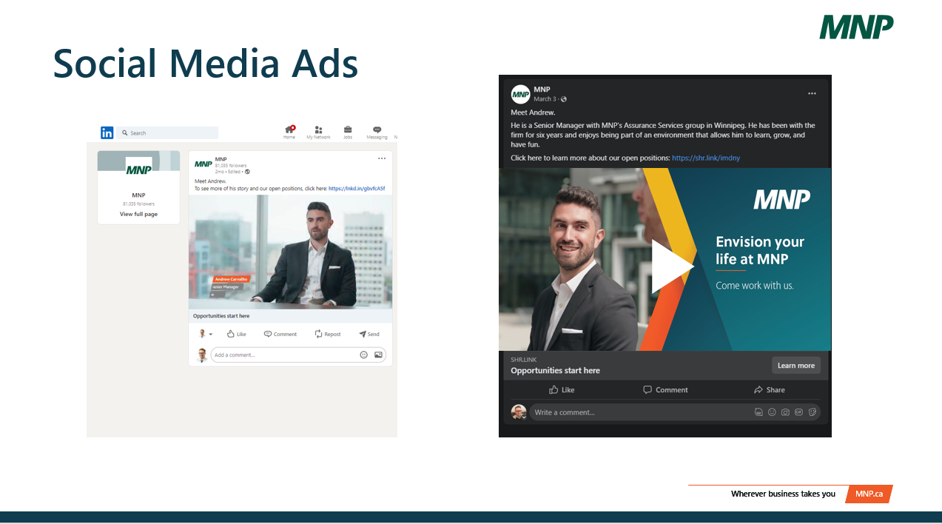The image size is (942, 524).
Task: Like the LinkedIn MNP post
Action: [x=236, y=334]
